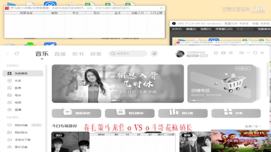Click the VIP badge under the username
This screenshot has width=271, height=152.
[x=192, y=56]
